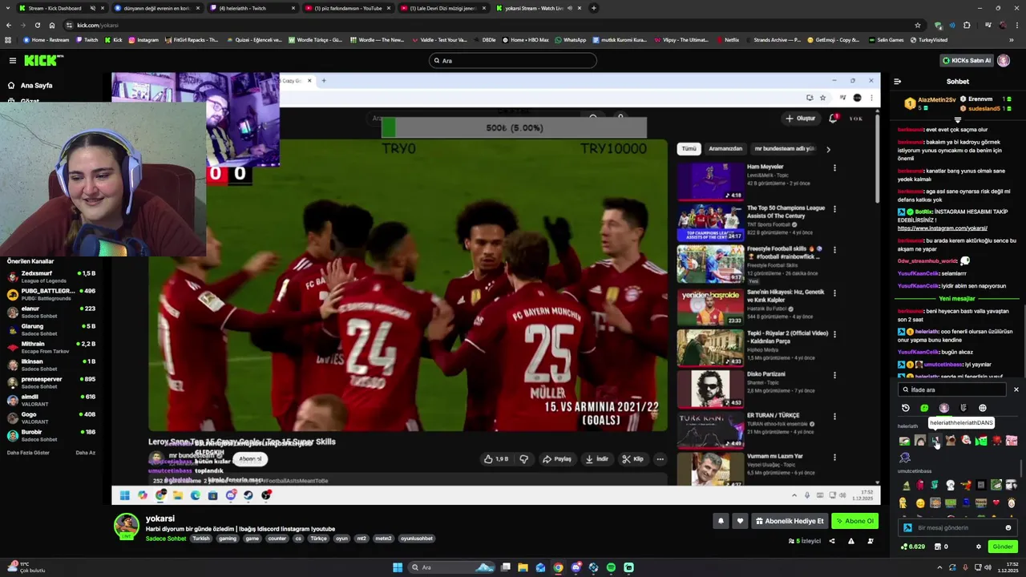Toggle the notification bell for yokarsi
Viewport: 1026px width, 577px height.
(721, 521)
